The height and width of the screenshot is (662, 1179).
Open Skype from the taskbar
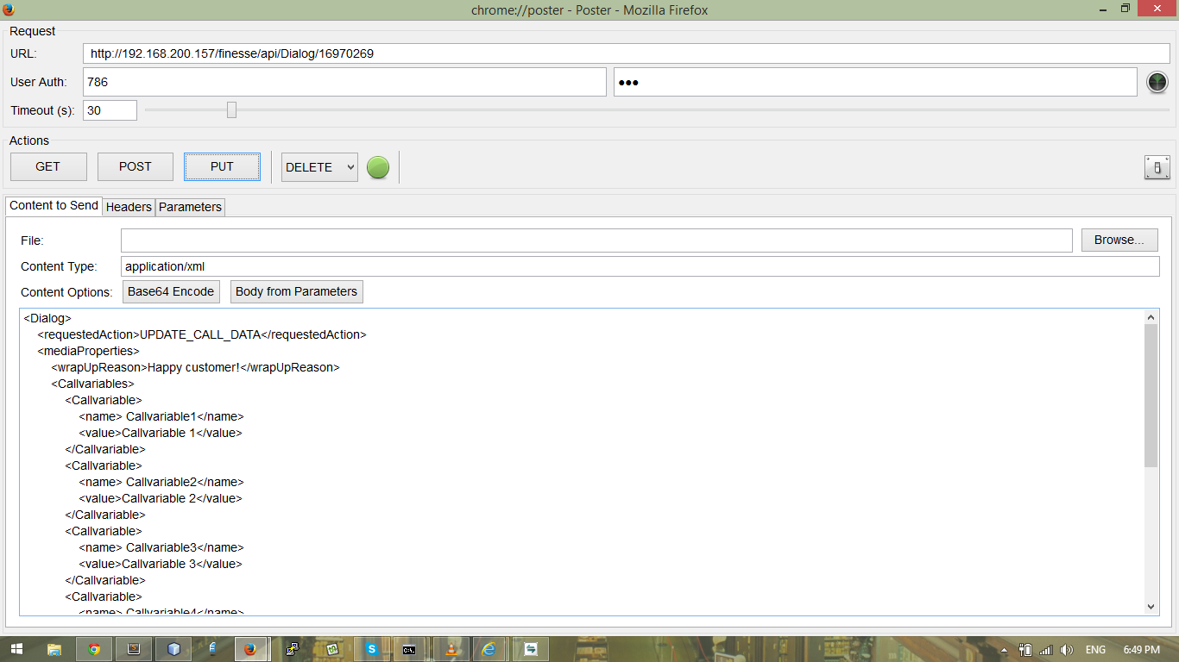coord(372,649)
